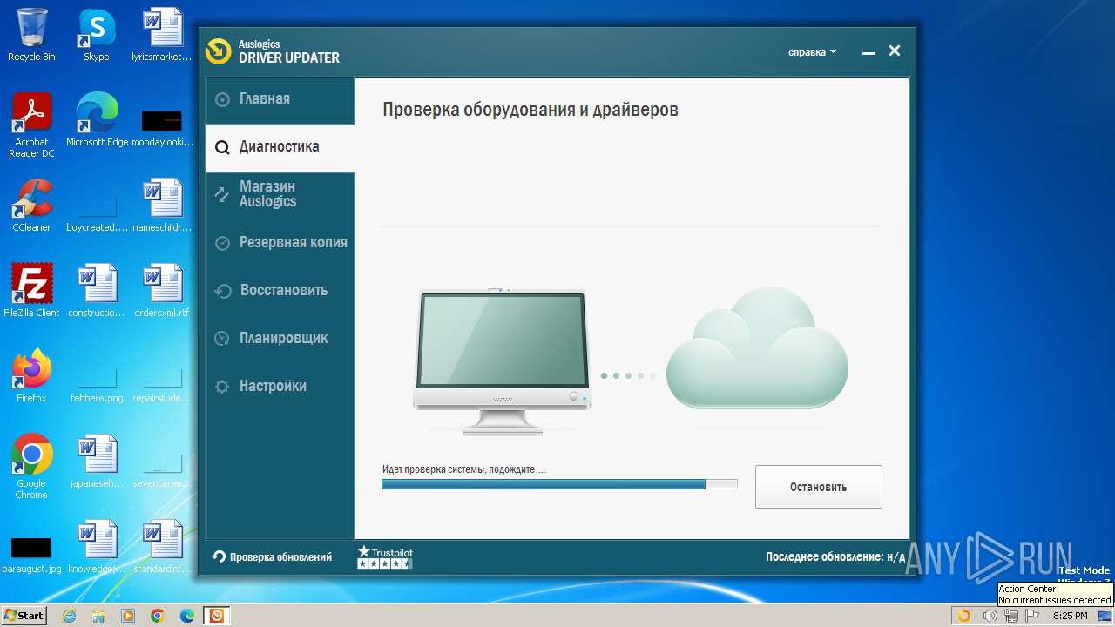The width and height of the screenshot is (1115, 627).
Task: Select FileZilla Client desktop icon
Action: 31,291
